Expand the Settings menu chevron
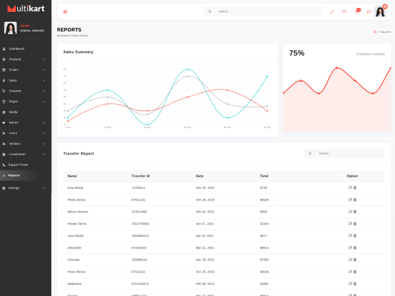Image resolution: width=395 pixels, height=296 pixels. tap(44, 188)
